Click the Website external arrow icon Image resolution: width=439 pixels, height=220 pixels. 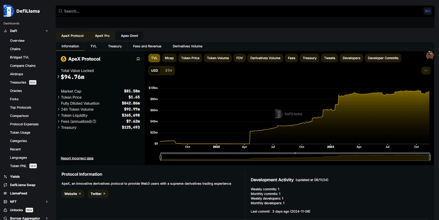coord(80,194)
